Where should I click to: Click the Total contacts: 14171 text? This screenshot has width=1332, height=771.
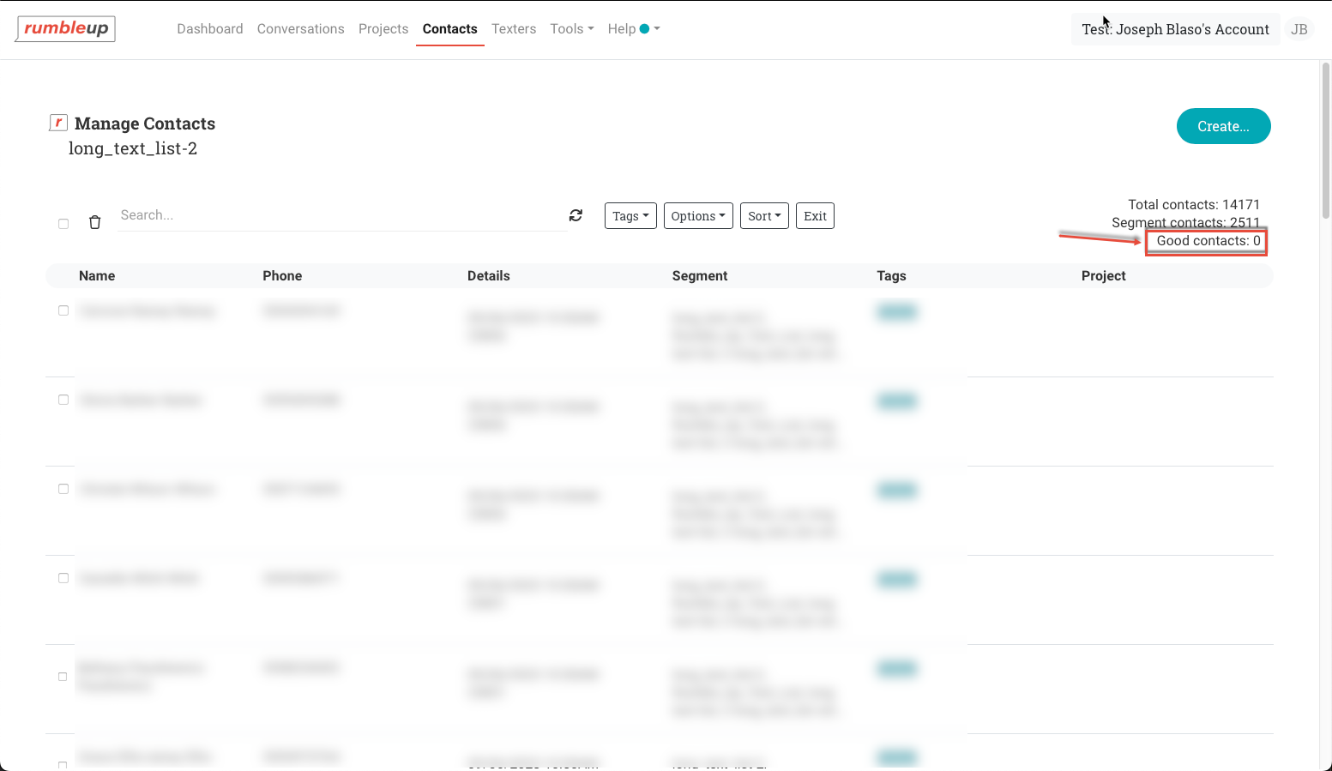pos(1194,205)
